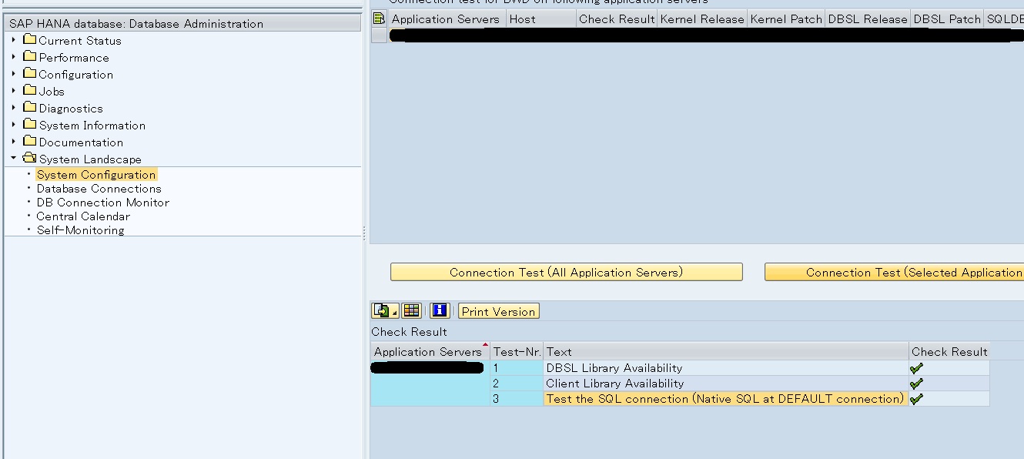Image resolution: width=1024 pixels, height=459 pixels.
Task: Click the Configuration folder icon
Action: pyautogui.click(x=30, y=74)
